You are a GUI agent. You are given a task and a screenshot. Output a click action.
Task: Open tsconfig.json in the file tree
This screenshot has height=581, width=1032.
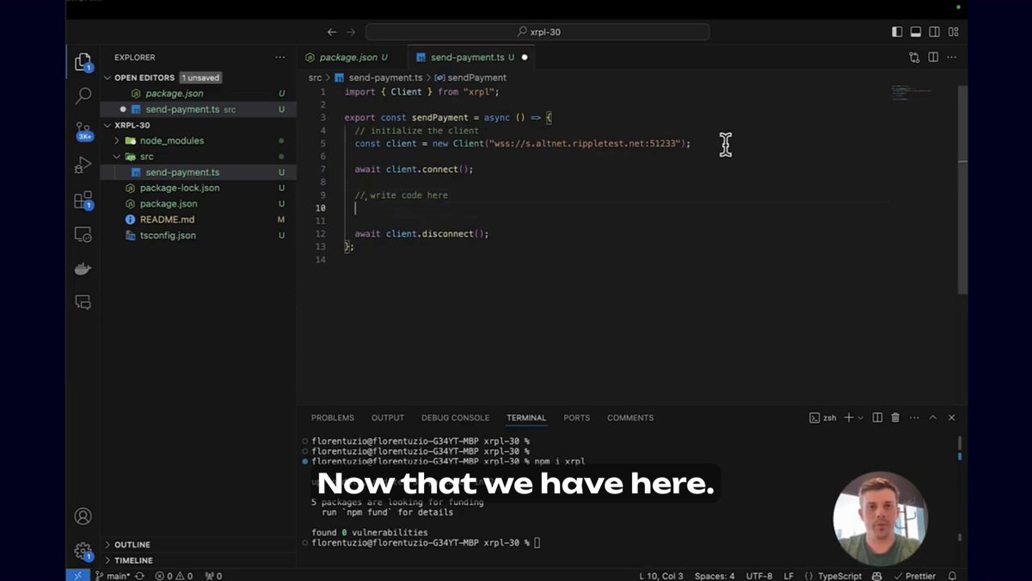point(168,235)
